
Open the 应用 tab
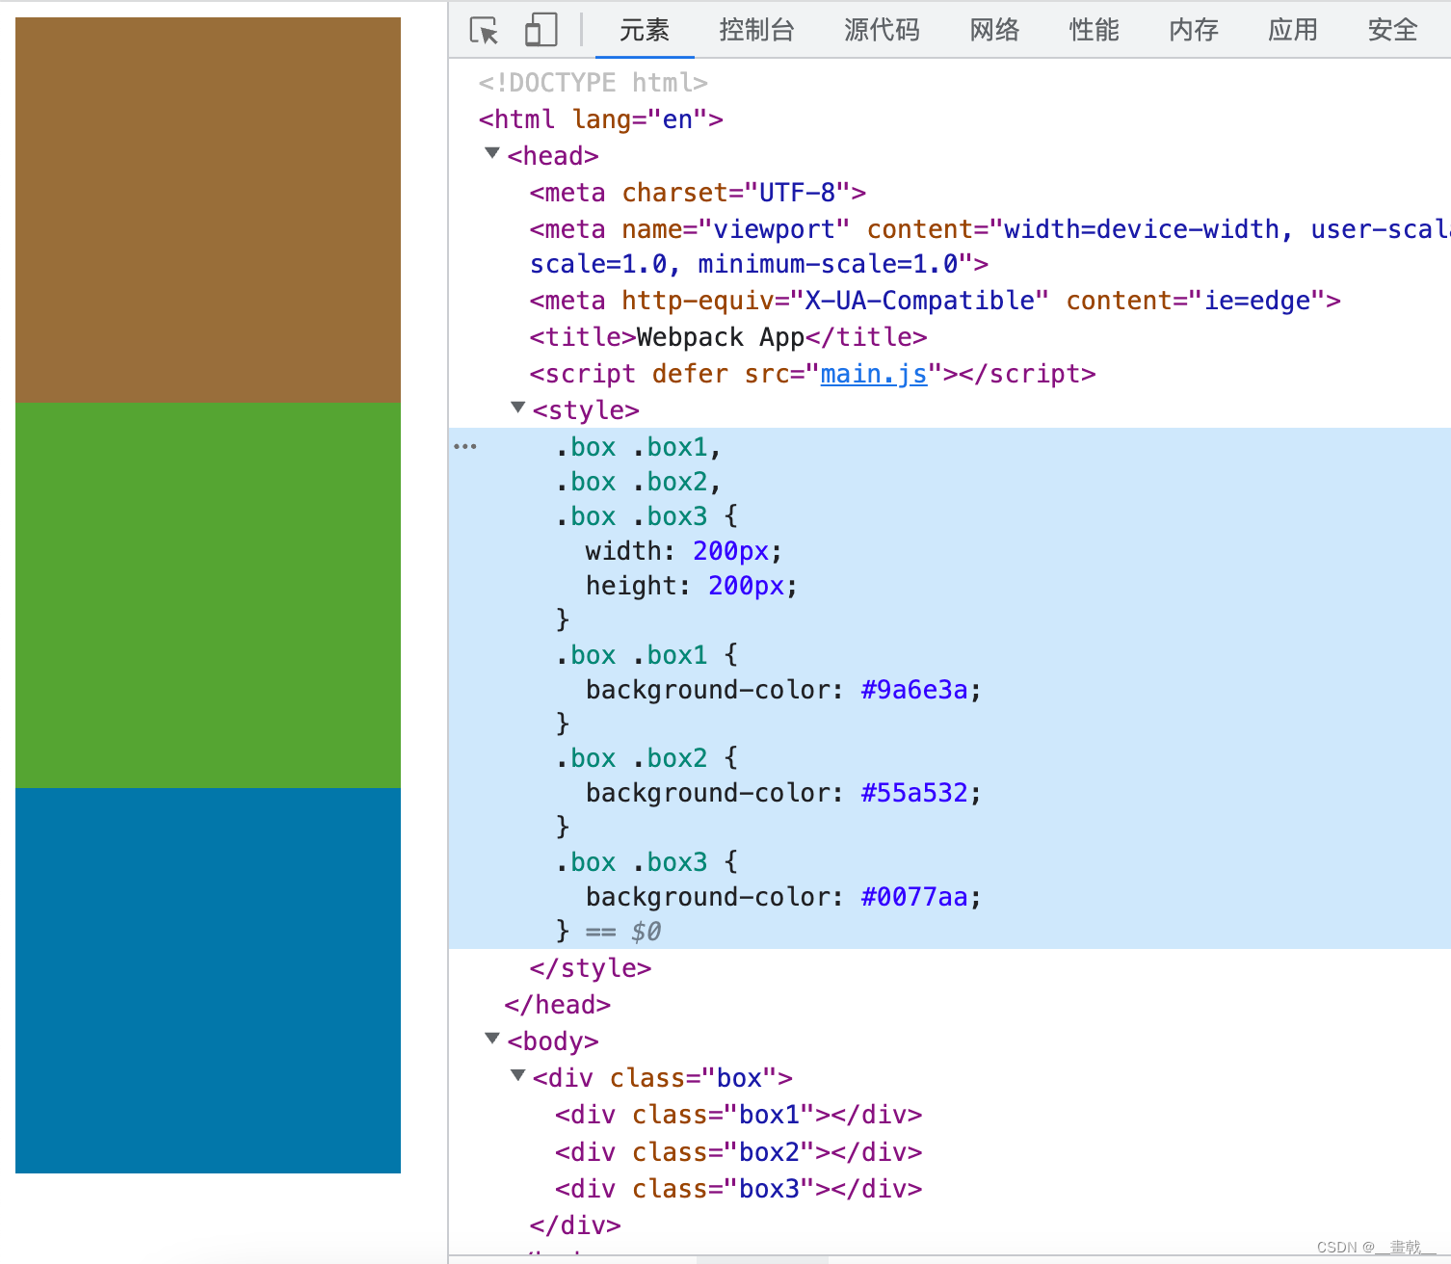click(x=1293, y=30)
